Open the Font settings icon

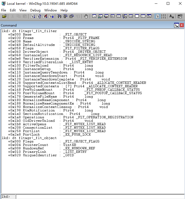[x=171, y=16]
